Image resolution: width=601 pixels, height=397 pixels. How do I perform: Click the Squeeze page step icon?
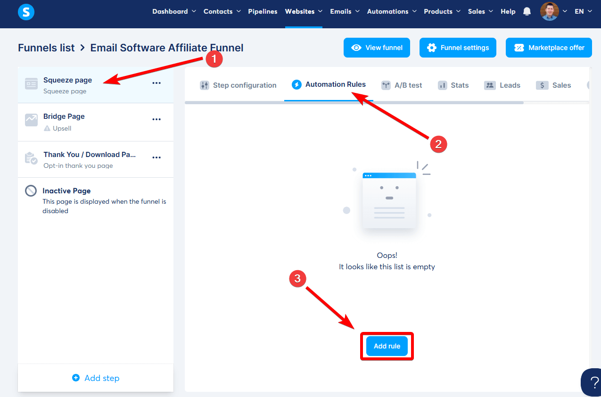pyautogui.click(x=31, y=83)
